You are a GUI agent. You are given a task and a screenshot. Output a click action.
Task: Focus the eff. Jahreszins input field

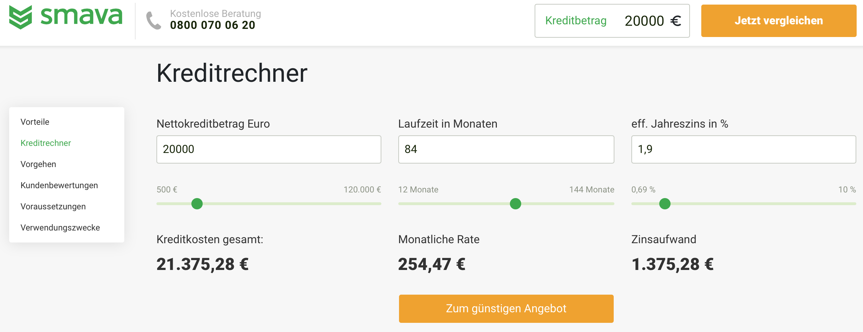tap(744, 149)
